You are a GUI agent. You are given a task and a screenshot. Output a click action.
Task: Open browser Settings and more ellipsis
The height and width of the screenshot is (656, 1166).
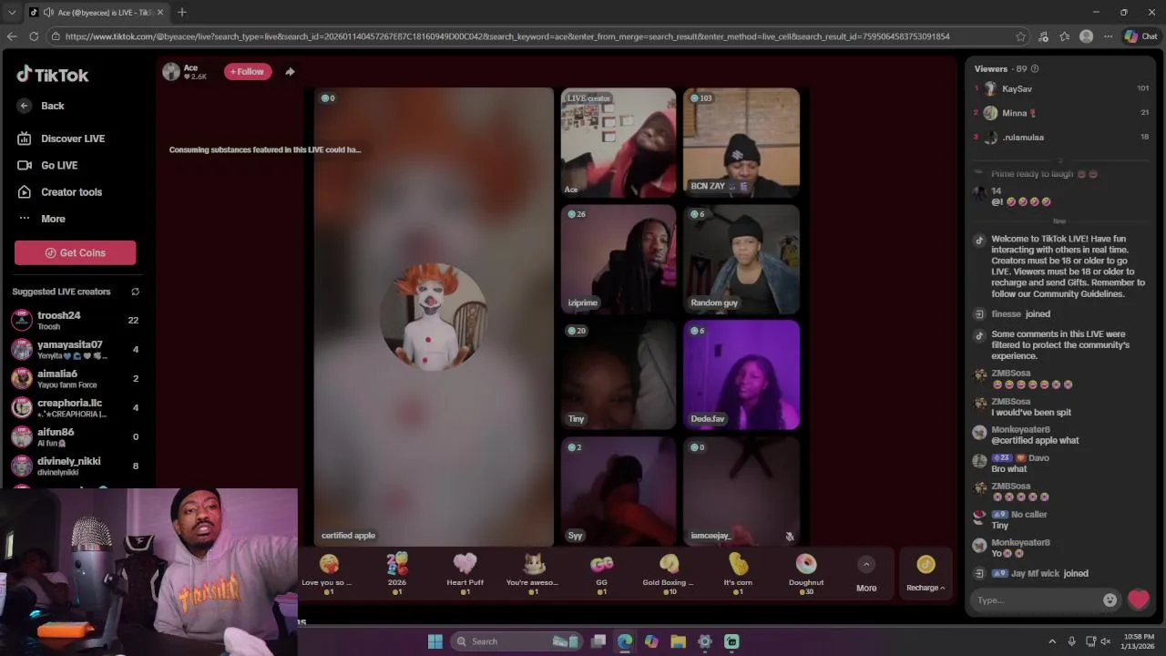[1108, 36]
